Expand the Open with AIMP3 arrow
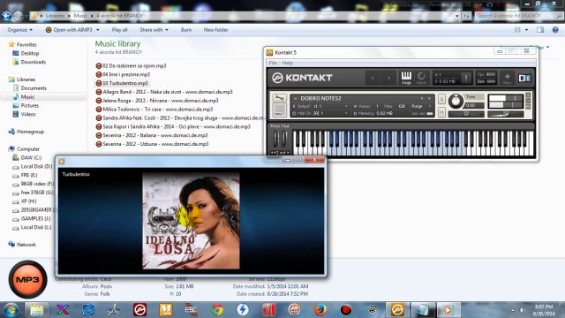565x318 pixels. point(98,30)
